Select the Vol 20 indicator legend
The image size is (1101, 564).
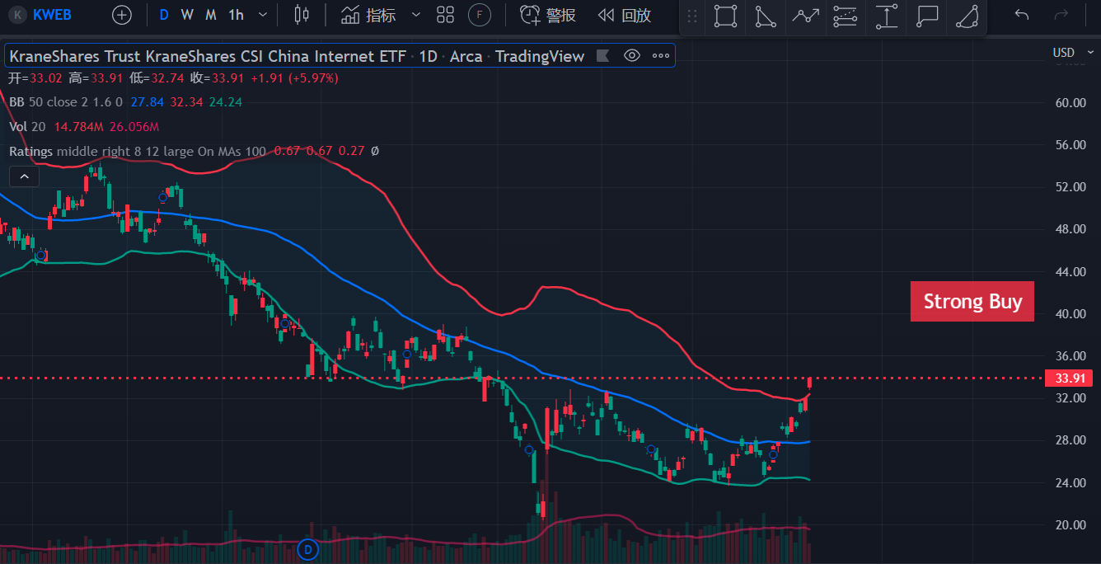click(27, 127)
